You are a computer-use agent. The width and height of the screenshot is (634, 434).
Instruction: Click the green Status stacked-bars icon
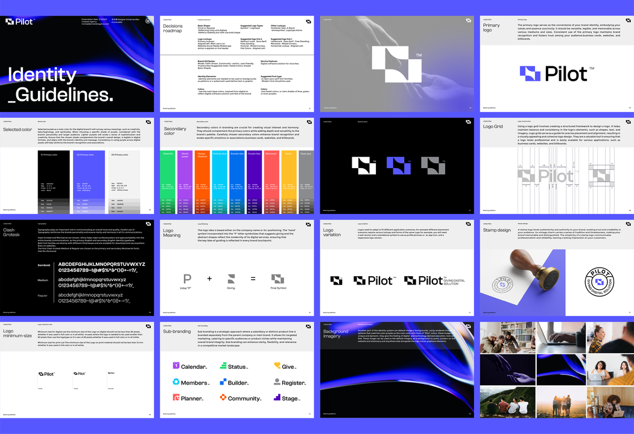coord(223,365)
